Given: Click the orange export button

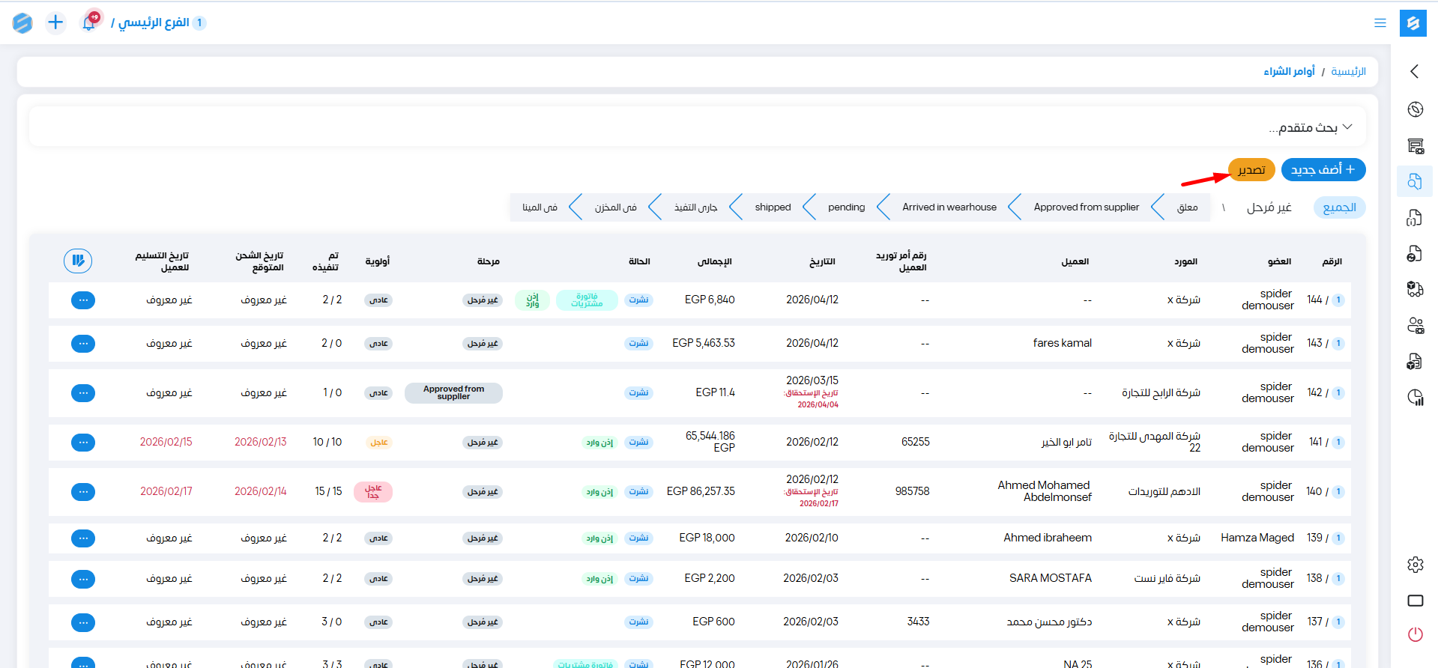Looking at the screenshot, I should 1251,170.
